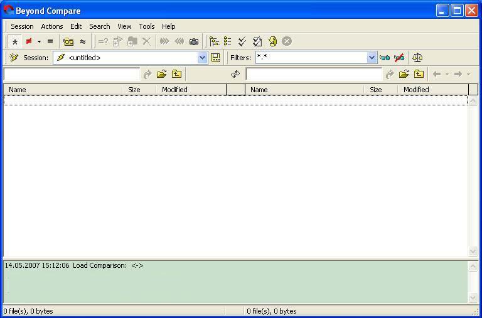This screenshot has width=482, height=318.
Task: Sort by right pane Name column header
Action: pos(304,90)
